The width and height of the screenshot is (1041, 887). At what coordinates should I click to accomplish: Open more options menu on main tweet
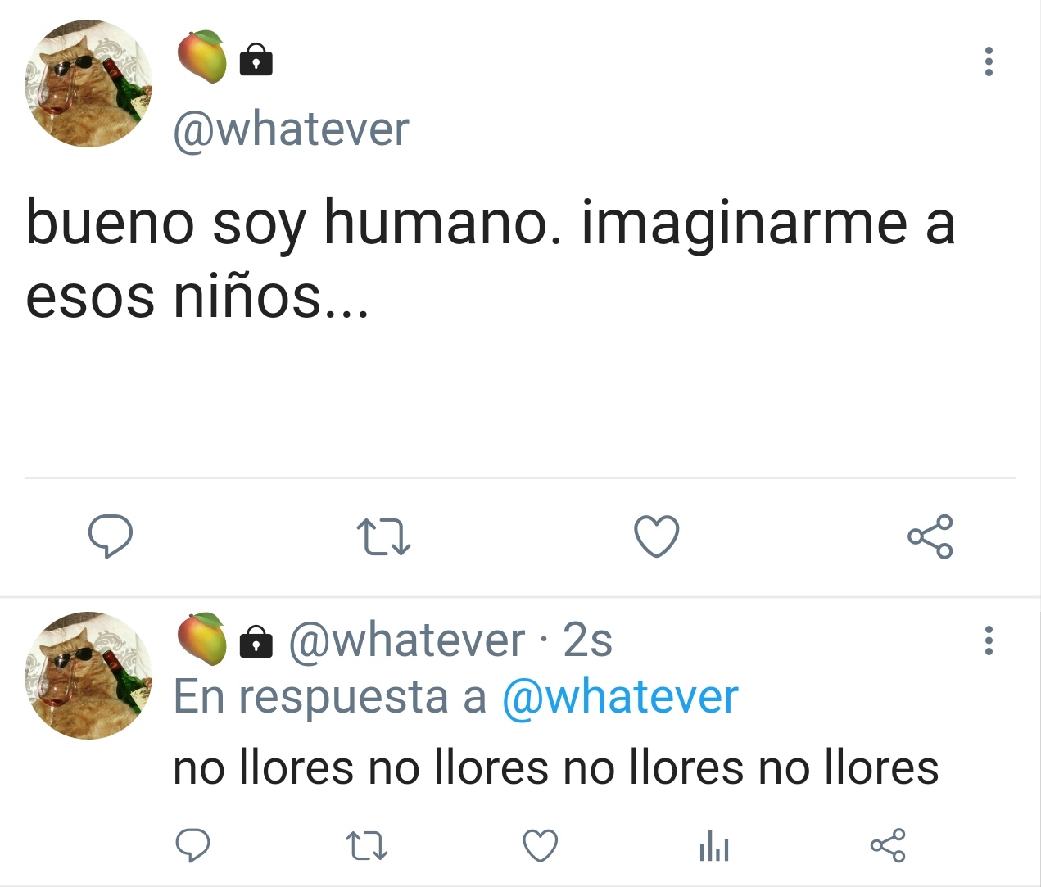tap(989, 62)
